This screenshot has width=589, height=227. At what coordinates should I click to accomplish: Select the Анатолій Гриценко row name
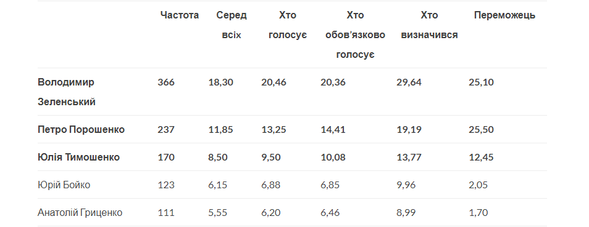click(x=80, y=213)
